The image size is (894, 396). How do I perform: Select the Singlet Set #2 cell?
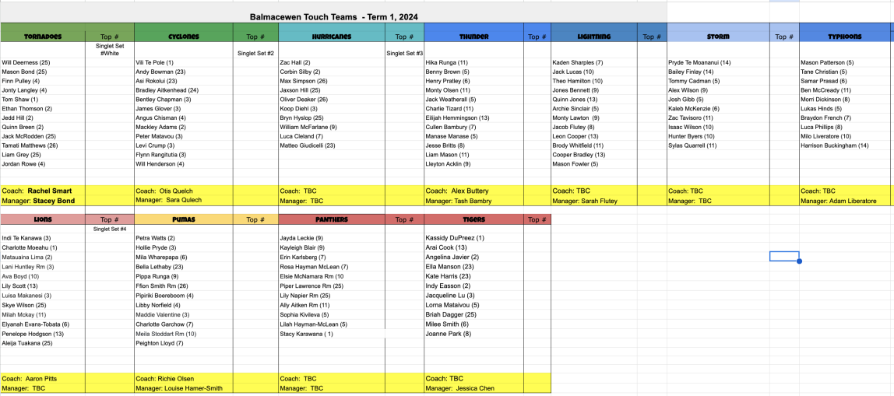pyautogui.click(x=255, y=53)
